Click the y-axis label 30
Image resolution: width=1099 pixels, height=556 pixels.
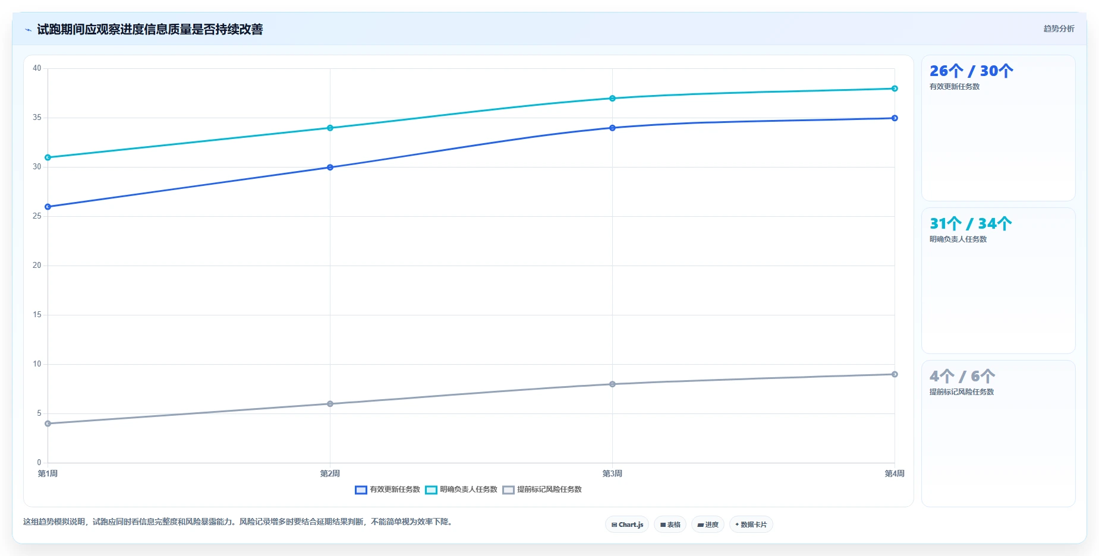(37, 167)
